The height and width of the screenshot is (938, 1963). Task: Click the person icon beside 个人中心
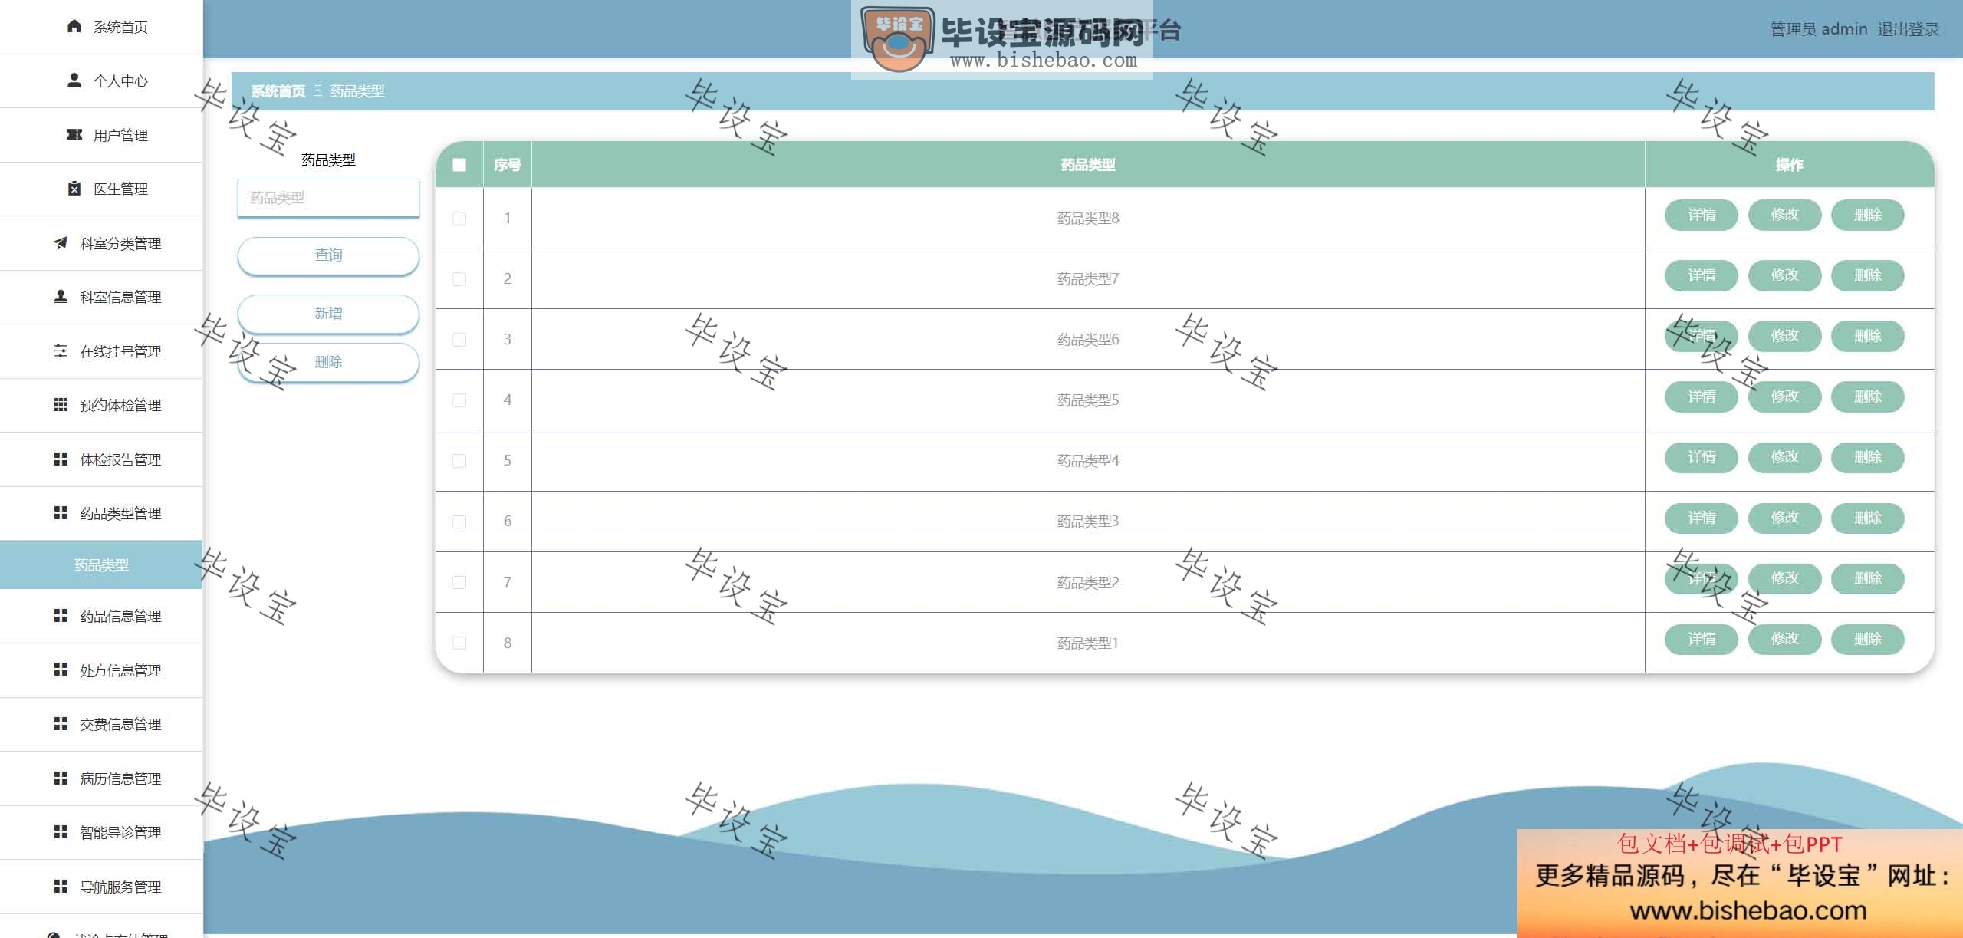pyautogui.click(x=74, y=81)
